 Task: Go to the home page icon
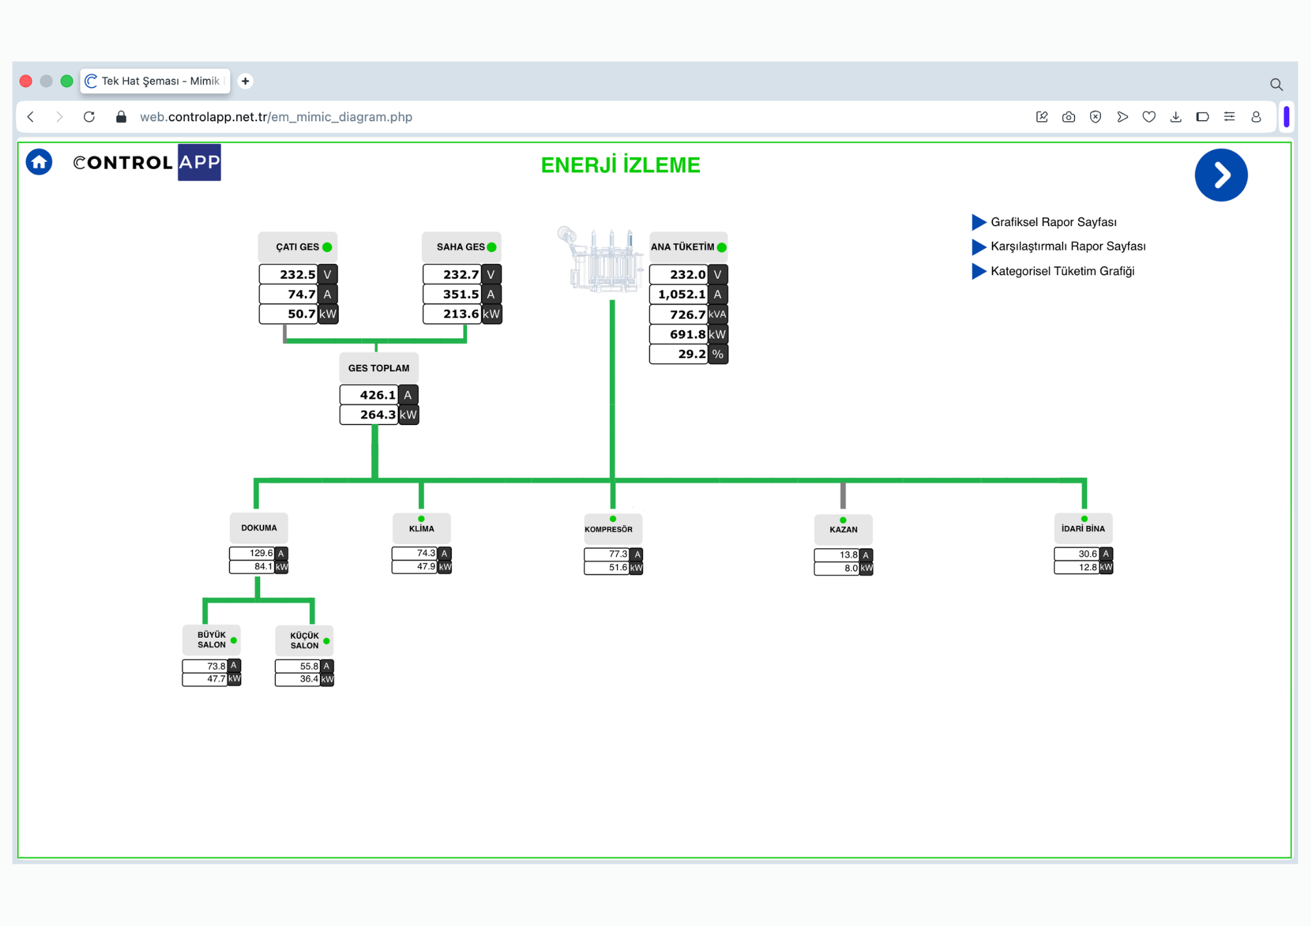click(x=39, y=162)
